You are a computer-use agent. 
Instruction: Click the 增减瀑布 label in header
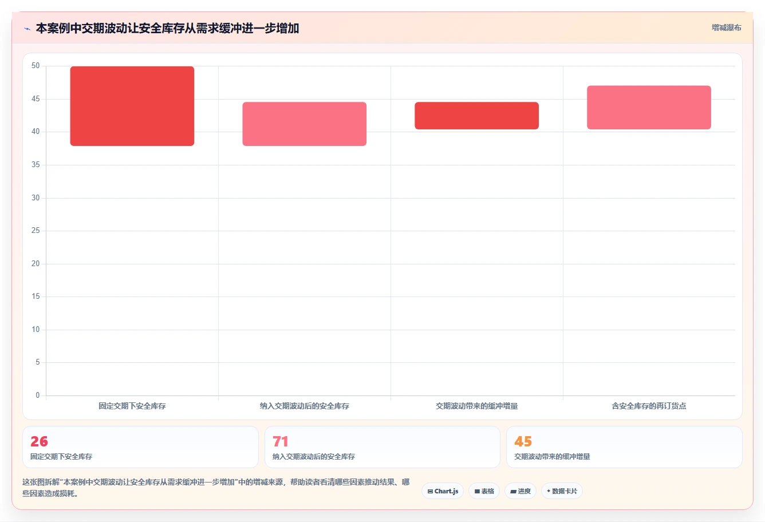726,27
